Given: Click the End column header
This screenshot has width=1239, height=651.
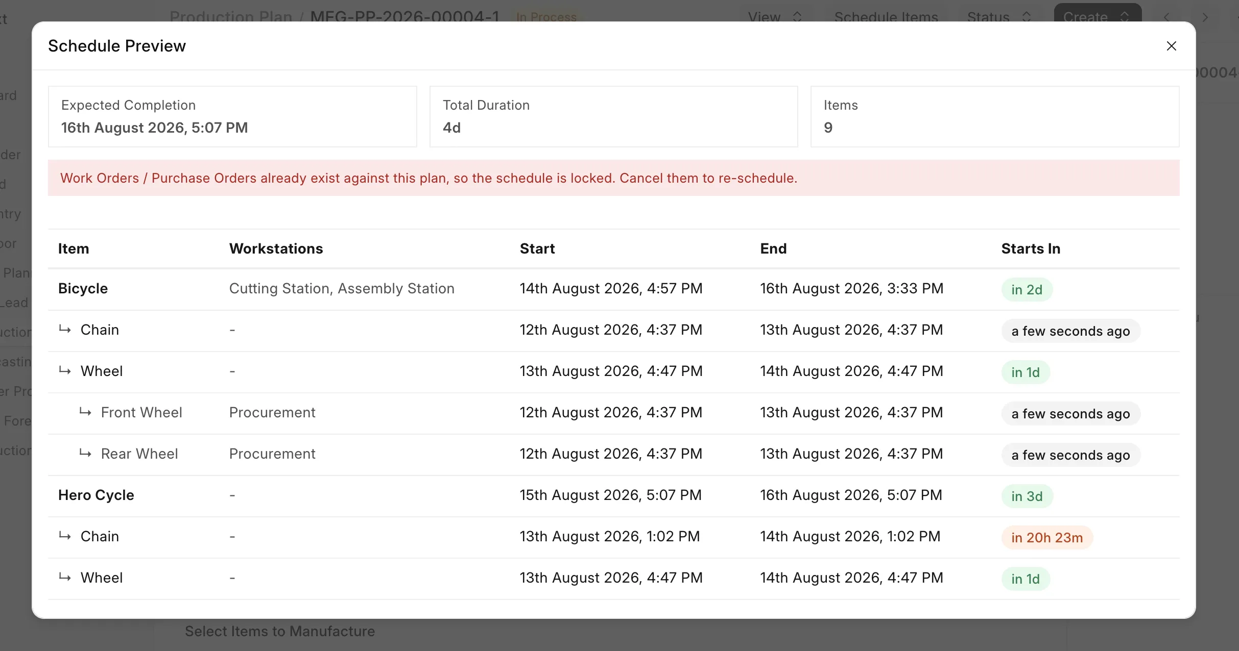Looking at the screenshot, I should point(773,248).
